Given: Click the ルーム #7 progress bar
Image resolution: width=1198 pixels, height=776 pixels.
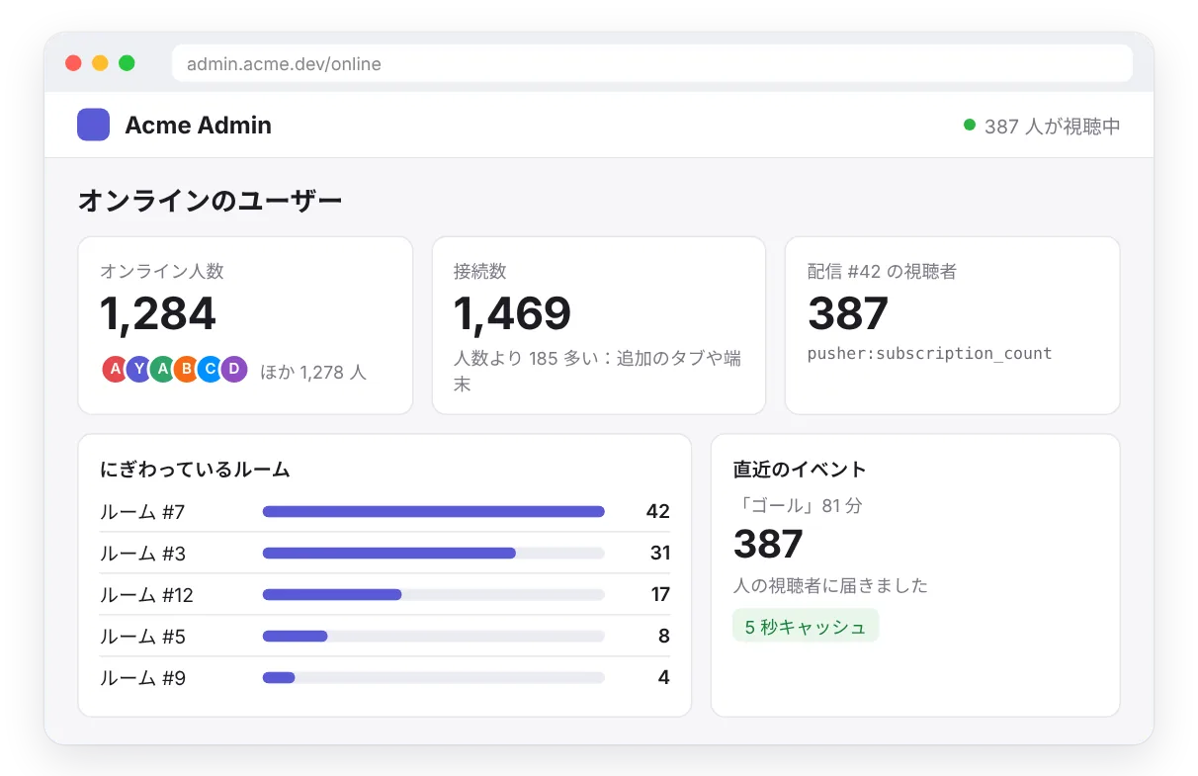Looking at the screenshot, I should (434, 512).
